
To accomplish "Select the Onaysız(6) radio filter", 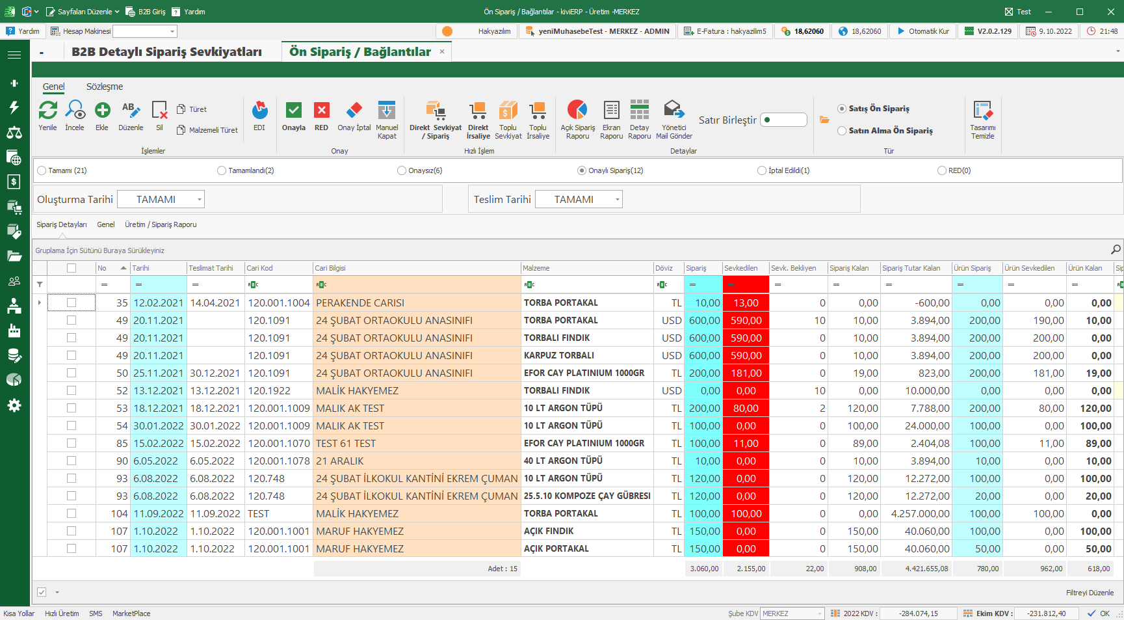I will (402, 170).
